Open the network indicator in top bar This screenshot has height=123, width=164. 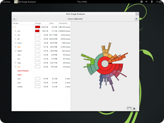(x=152, y=2)
